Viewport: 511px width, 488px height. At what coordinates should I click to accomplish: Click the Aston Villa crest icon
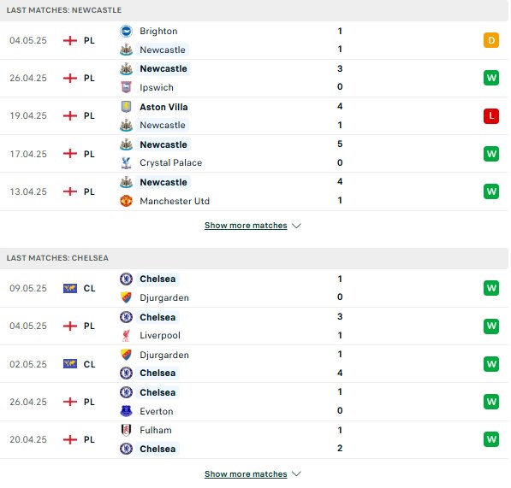pos(126,107)
